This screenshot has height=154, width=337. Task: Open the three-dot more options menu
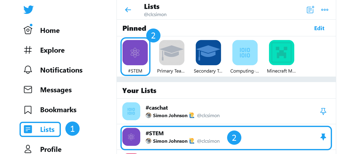pyautogui.click(x=325, y=10)
